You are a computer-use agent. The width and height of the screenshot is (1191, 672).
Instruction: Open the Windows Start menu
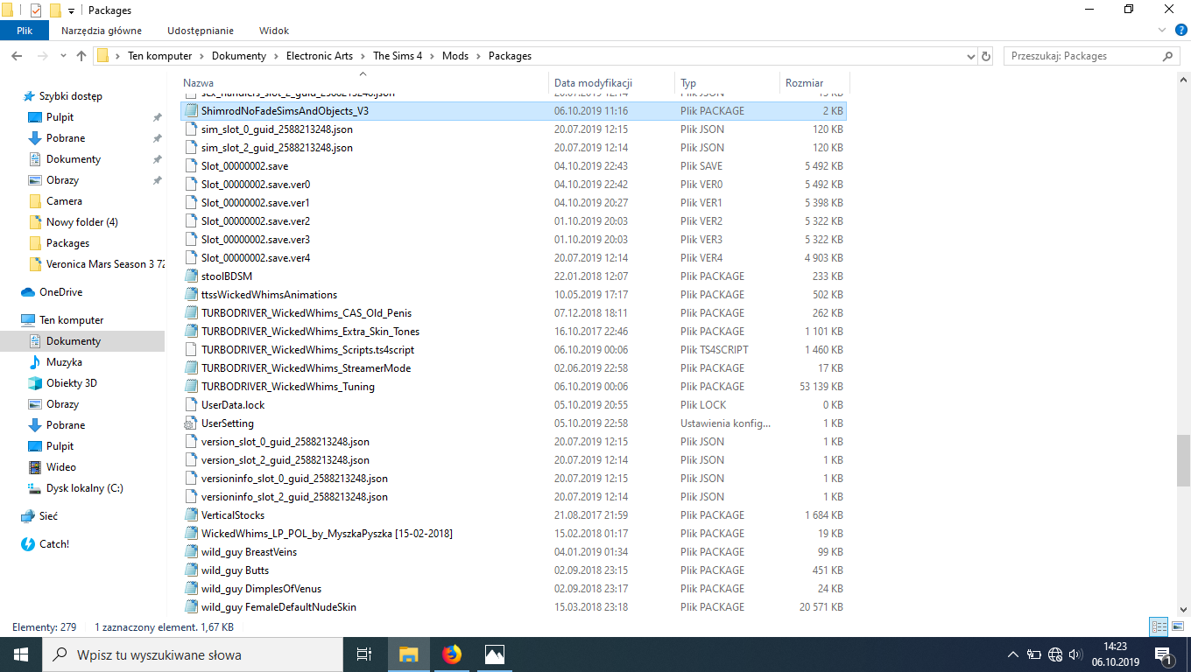click(x=21, y=654)
